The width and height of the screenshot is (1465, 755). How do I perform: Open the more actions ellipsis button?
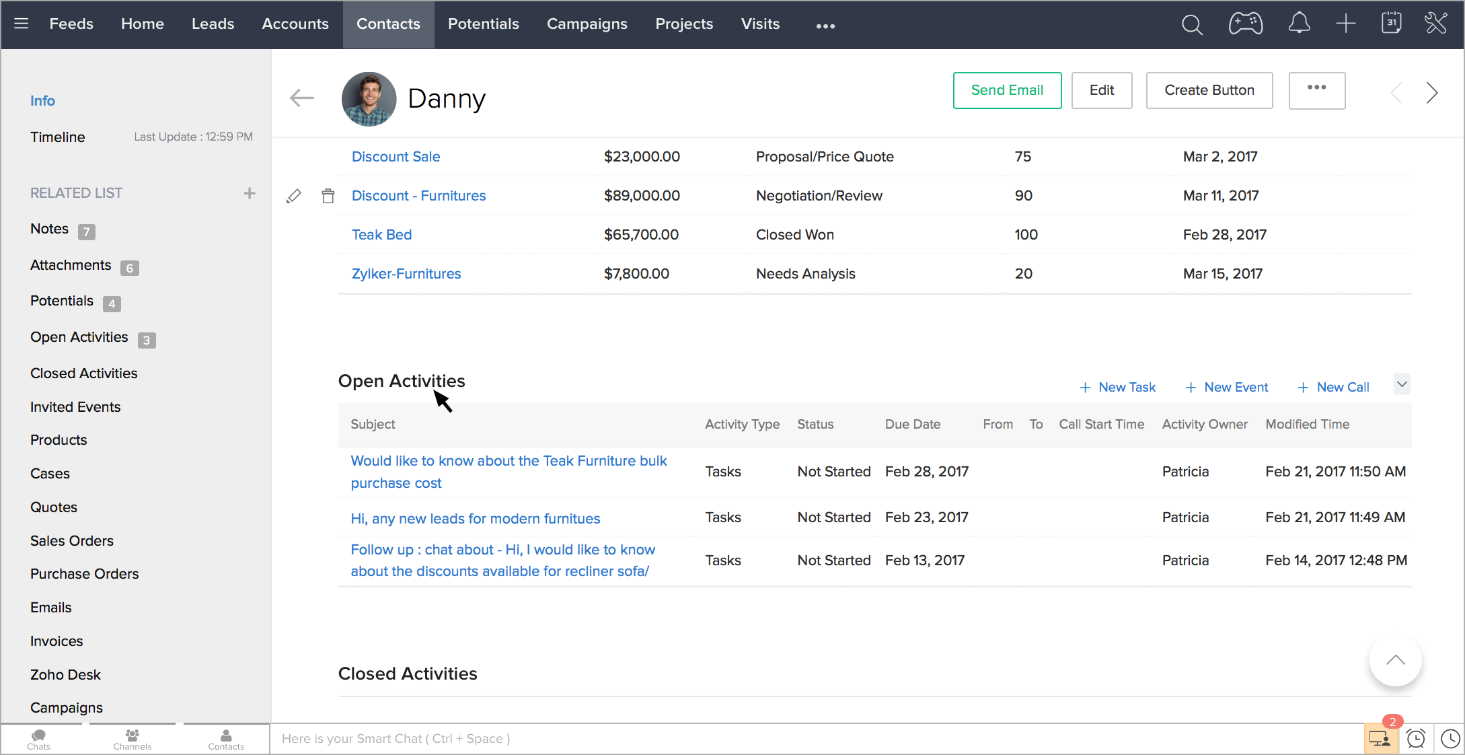(1316, 90)
